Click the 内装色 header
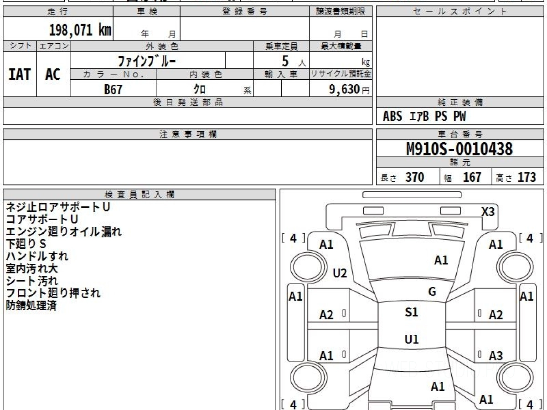 (205, 74)
